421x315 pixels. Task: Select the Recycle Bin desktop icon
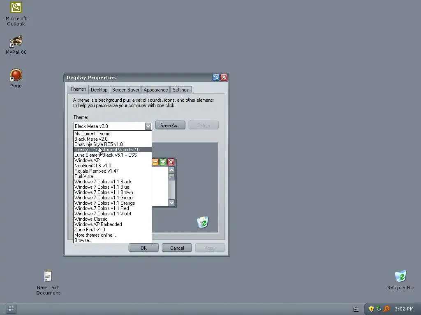click(400, 280)
